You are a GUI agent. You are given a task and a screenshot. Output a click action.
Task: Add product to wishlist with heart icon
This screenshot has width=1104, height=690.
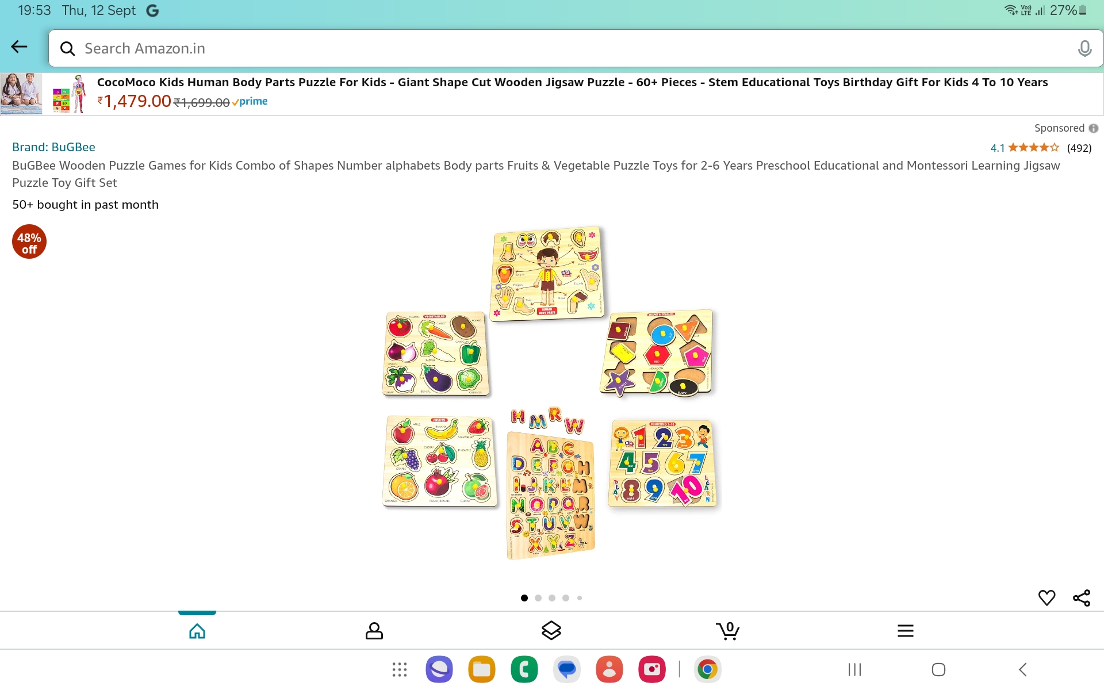pos(1046,598)
